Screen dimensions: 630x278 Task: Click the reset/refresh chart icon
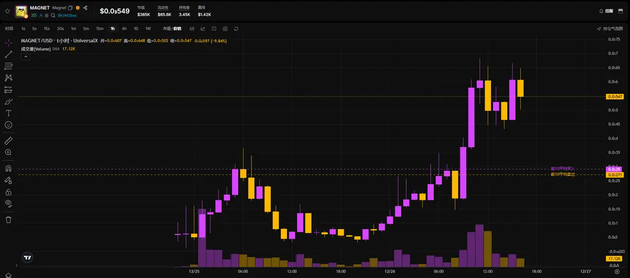tap(236, 28)
